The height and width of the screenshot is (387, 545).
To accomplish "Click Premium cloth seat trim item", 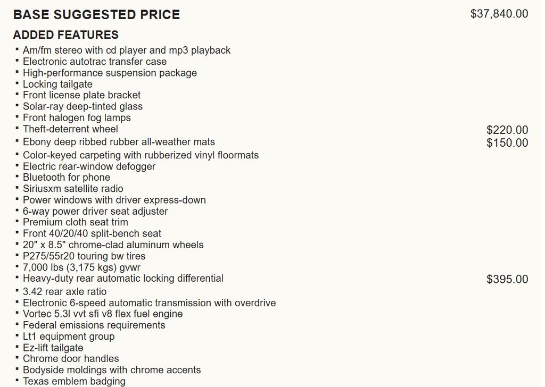I will click(x=76, y=222).
